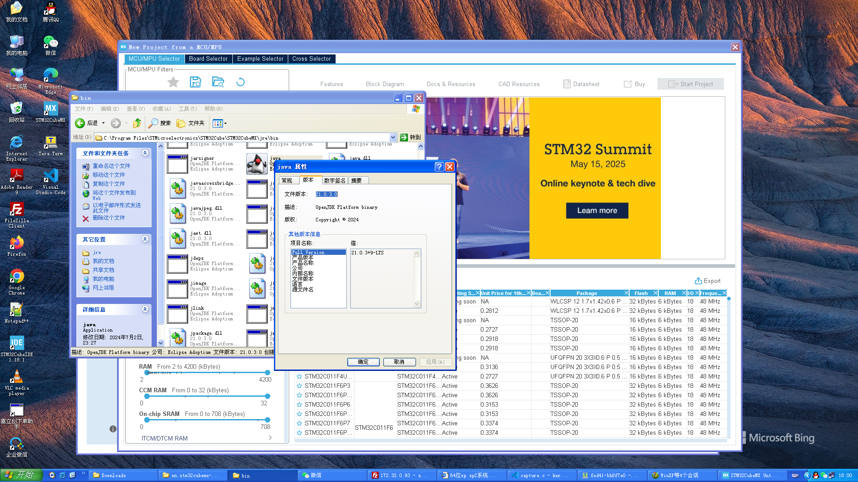Select the jlink executable icon

tap(177, 314)
